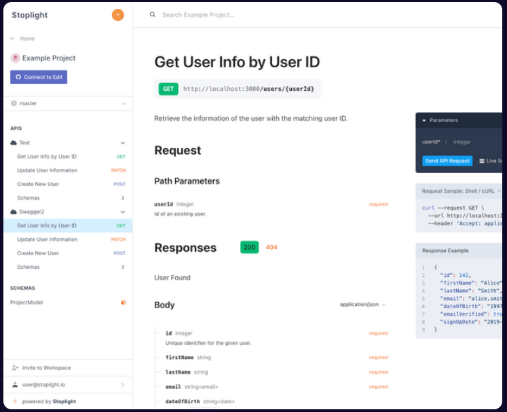Click the dateOfBirth string field
Screen dimensions: 507x412
[x=200, y=401]
